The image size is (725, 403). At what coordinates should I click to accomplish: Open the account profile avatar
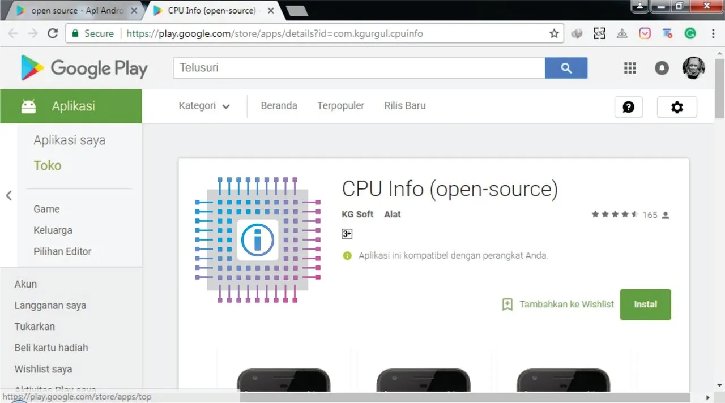(x=693, y=68)
